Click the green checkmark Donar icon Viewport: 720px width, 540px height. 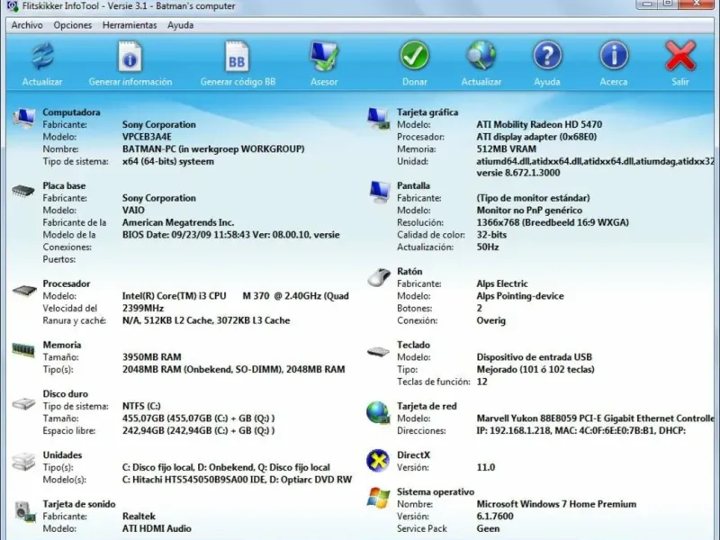click(414, 56)
